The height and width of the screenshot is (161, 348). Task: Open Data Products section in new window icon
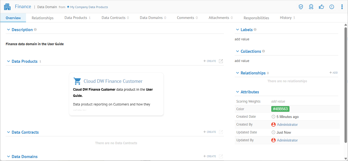pyautogui.click(x=221, y=61)
